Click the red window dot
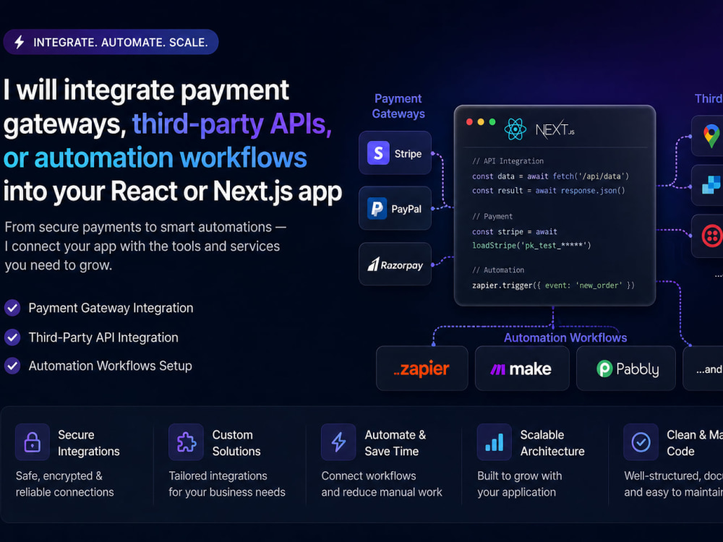The image size is (723, 542). pos(469,121)
